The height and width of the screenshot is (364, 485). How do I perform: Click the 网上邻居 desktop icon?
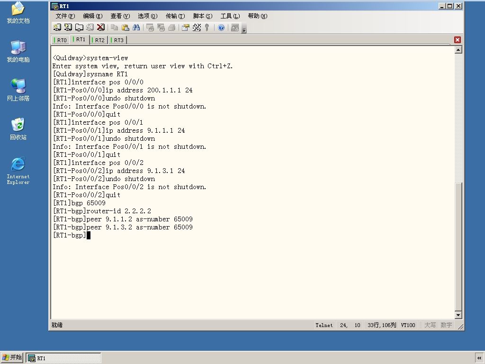(x=18, y=90)
